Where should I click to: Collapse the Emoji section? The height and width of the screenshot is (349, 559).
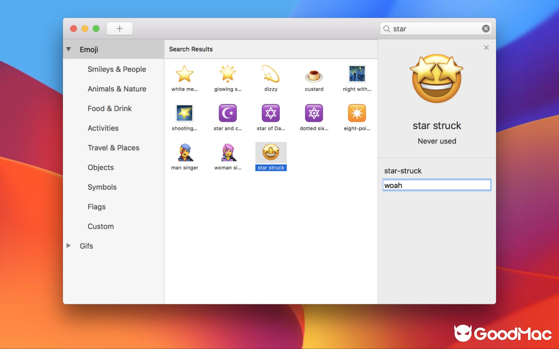coord(68,49)
